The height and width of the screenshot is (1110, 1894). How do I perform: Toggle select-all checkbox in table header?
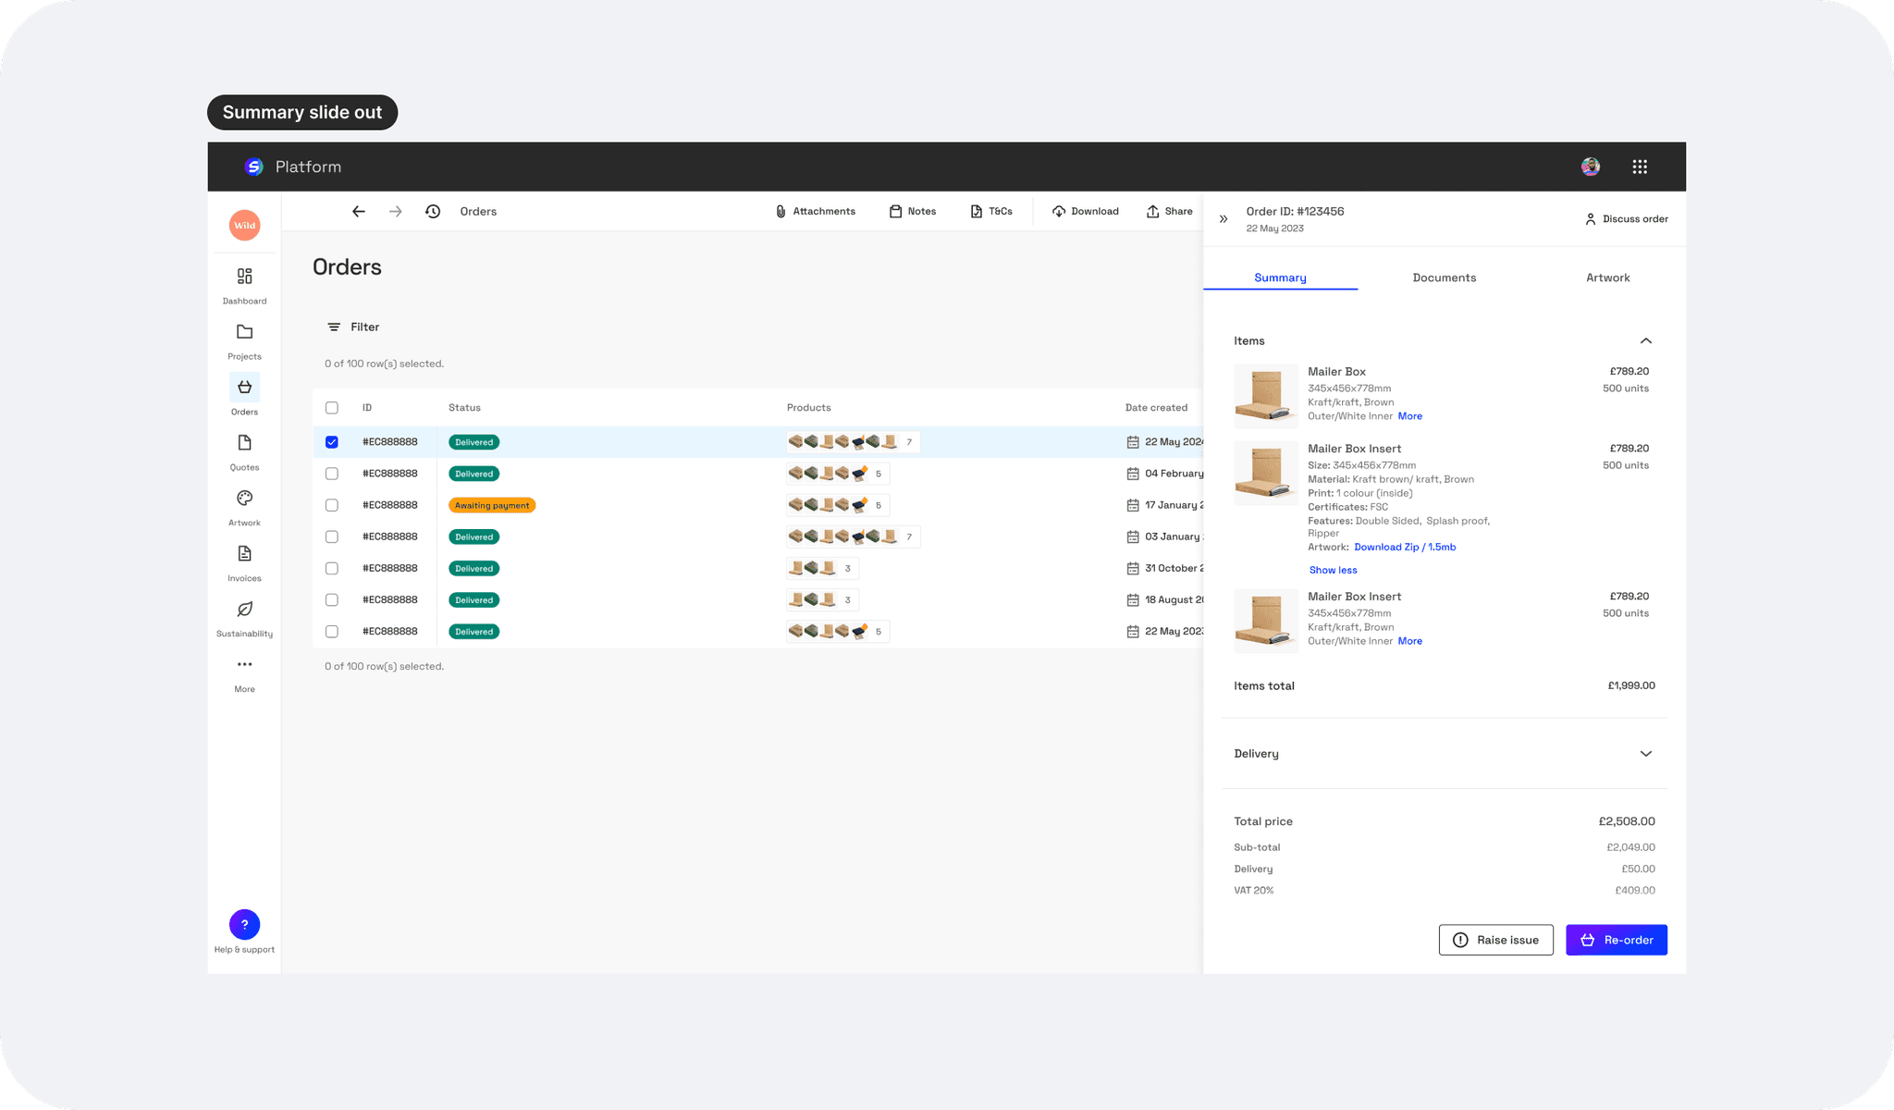332,408
